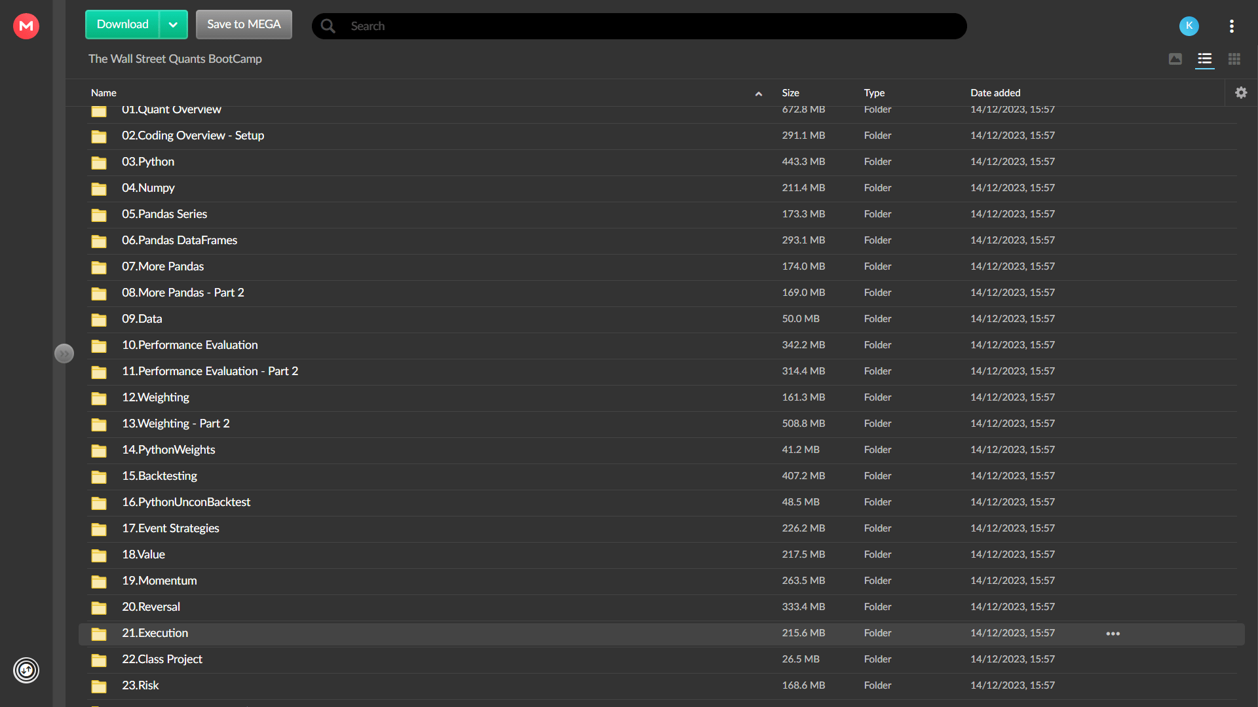Switch to list view
Image resolution: width=1258 pixels, height=707 pixels.
(1204, 59)
